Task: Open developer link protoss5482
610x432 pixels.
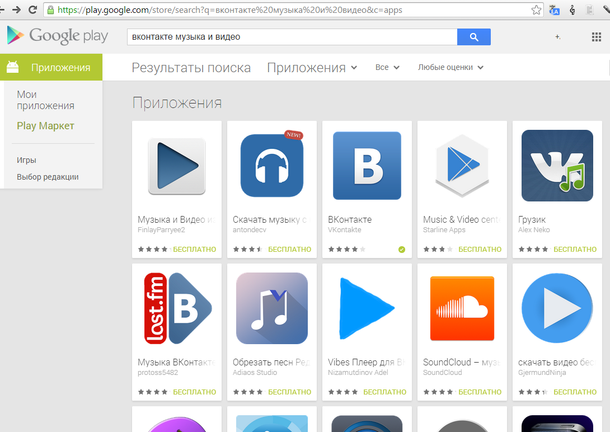Action: (x=158, y=373)
